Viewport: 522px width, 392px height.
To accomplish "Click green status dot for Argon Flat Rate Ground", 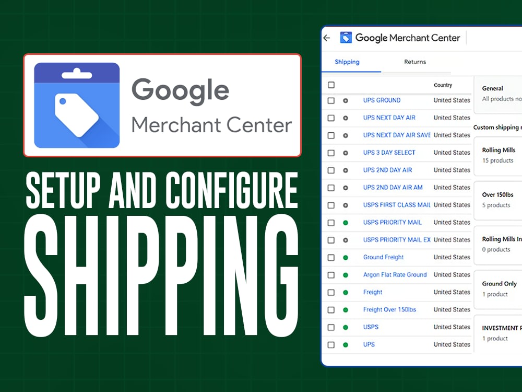I will (x=346, y=275).
